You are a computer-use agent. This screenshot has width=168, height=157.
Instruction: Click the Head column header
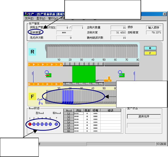69,110
